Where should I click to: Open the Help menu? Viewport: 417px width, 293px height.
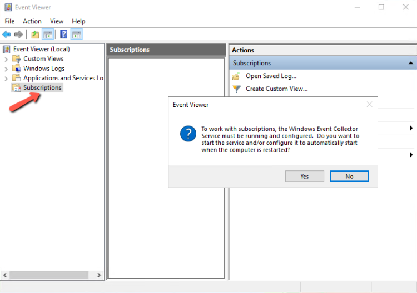[78, 21]
